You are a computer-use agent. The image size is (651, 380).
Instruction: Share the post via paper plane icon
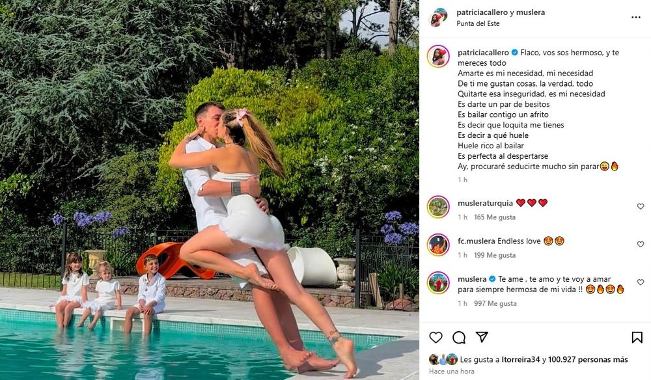tap(482, 337)
